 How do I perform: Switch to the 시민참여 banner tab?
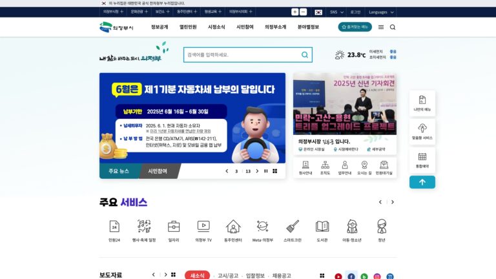[158, 171]
